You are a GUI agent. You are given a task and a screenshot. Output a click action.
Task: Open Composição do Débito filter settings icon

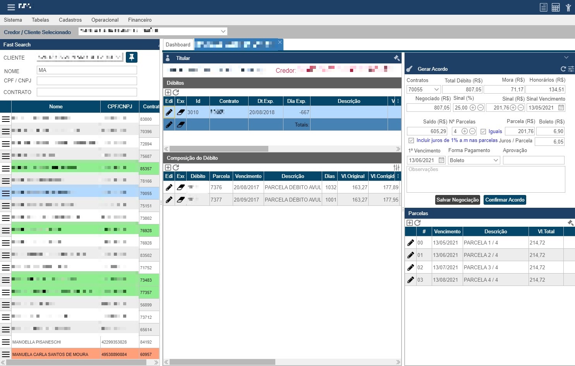click(396, 168)
